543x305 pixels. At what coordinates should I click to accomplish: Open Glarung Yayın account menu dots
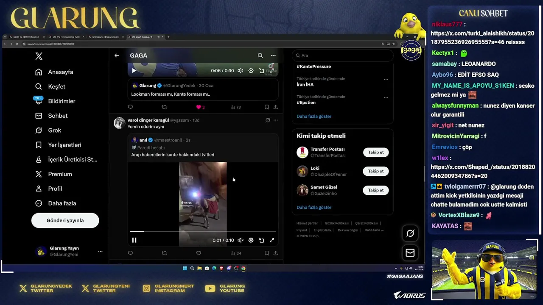100,251
